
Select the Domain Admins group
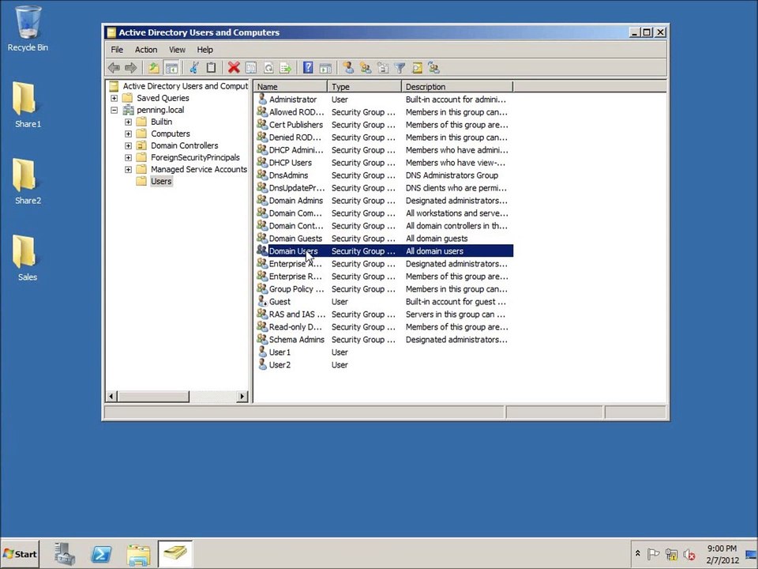tap(385, 200)
